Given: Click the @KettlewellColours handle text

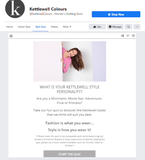Looking at the screenshot, I should [x=41, y=14].
